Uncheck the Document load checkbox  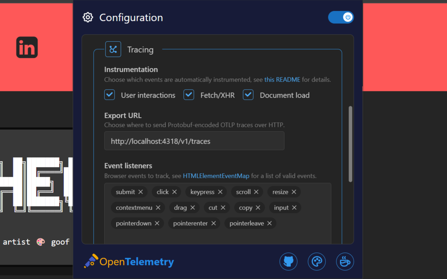(248, 95)
